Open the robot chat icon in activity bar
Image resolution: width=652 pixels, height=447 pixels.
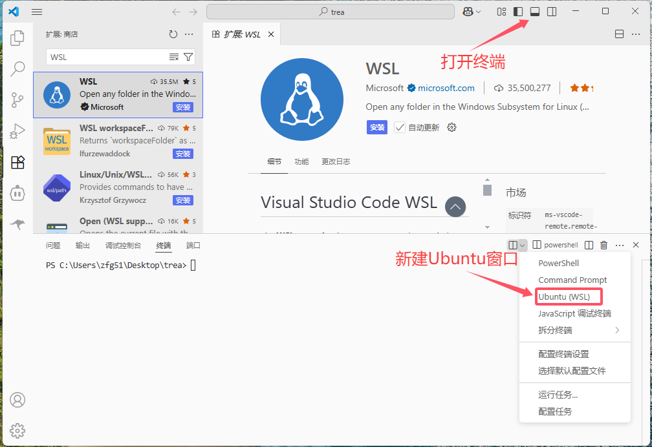pos(17,194)
